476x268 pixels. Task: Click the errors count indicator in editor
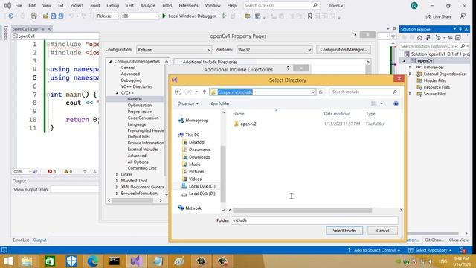point(52,172)
